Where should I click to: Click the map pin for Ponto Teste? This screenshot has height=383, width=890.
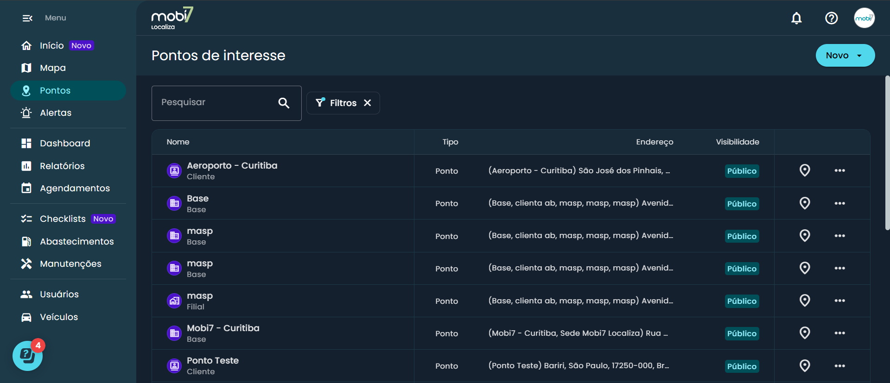805,366
